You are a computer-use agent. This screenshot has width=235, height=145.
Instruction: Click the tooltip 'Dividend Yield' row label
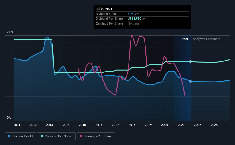pyautogui.click(x=106, y=14)
